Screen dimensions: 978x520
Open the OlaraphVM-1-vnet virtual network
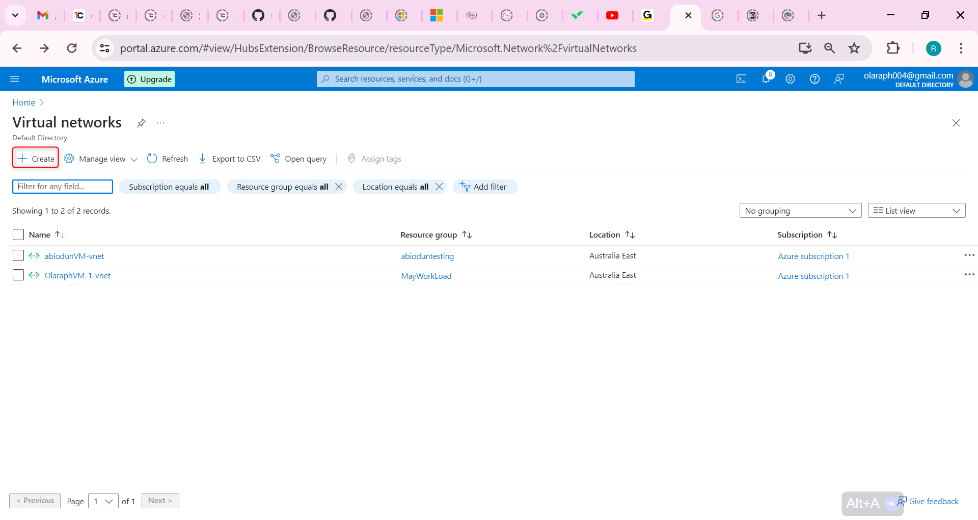click(x=77, y=275)
